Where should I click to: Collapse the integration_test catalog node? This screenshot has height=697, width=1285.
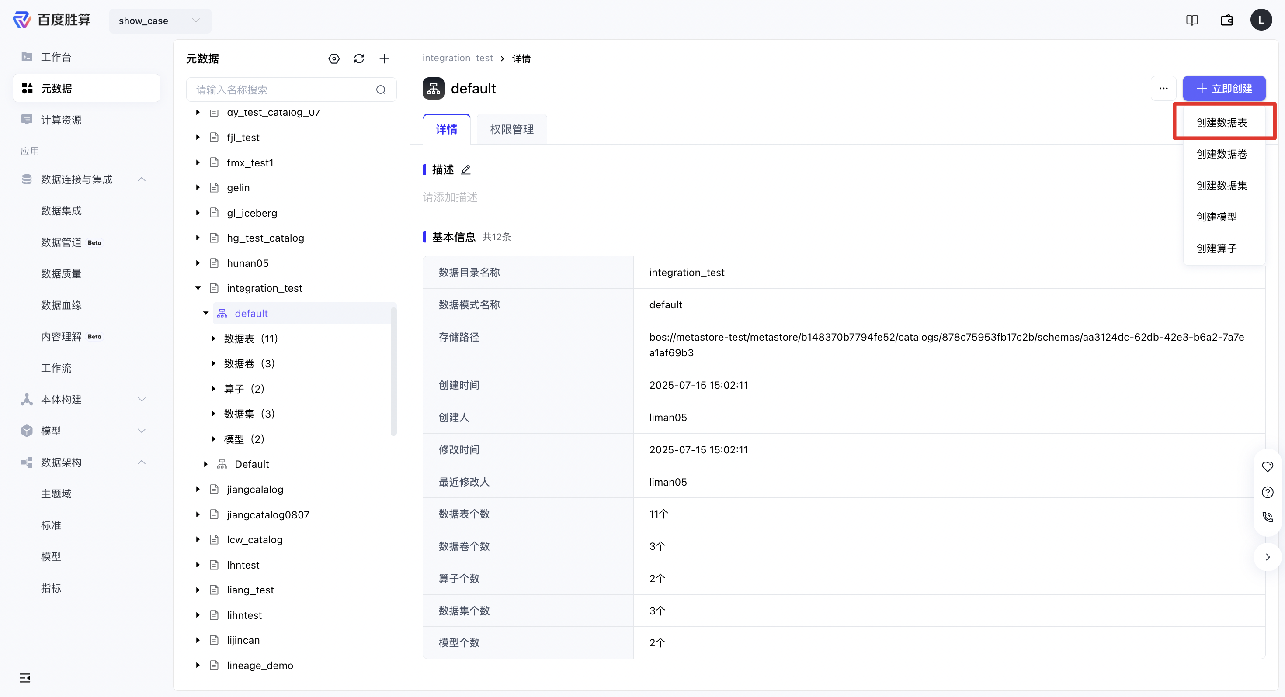[198, 288]
